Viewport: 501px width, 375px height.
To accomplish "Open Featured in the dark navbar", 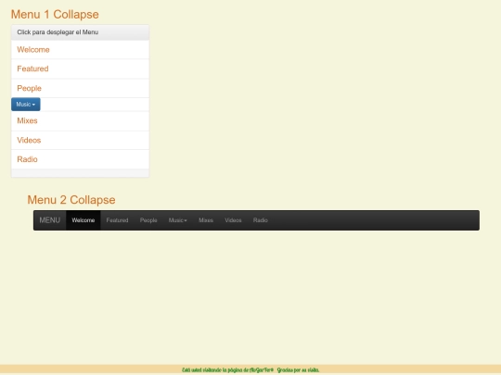I will coord(117,220).
